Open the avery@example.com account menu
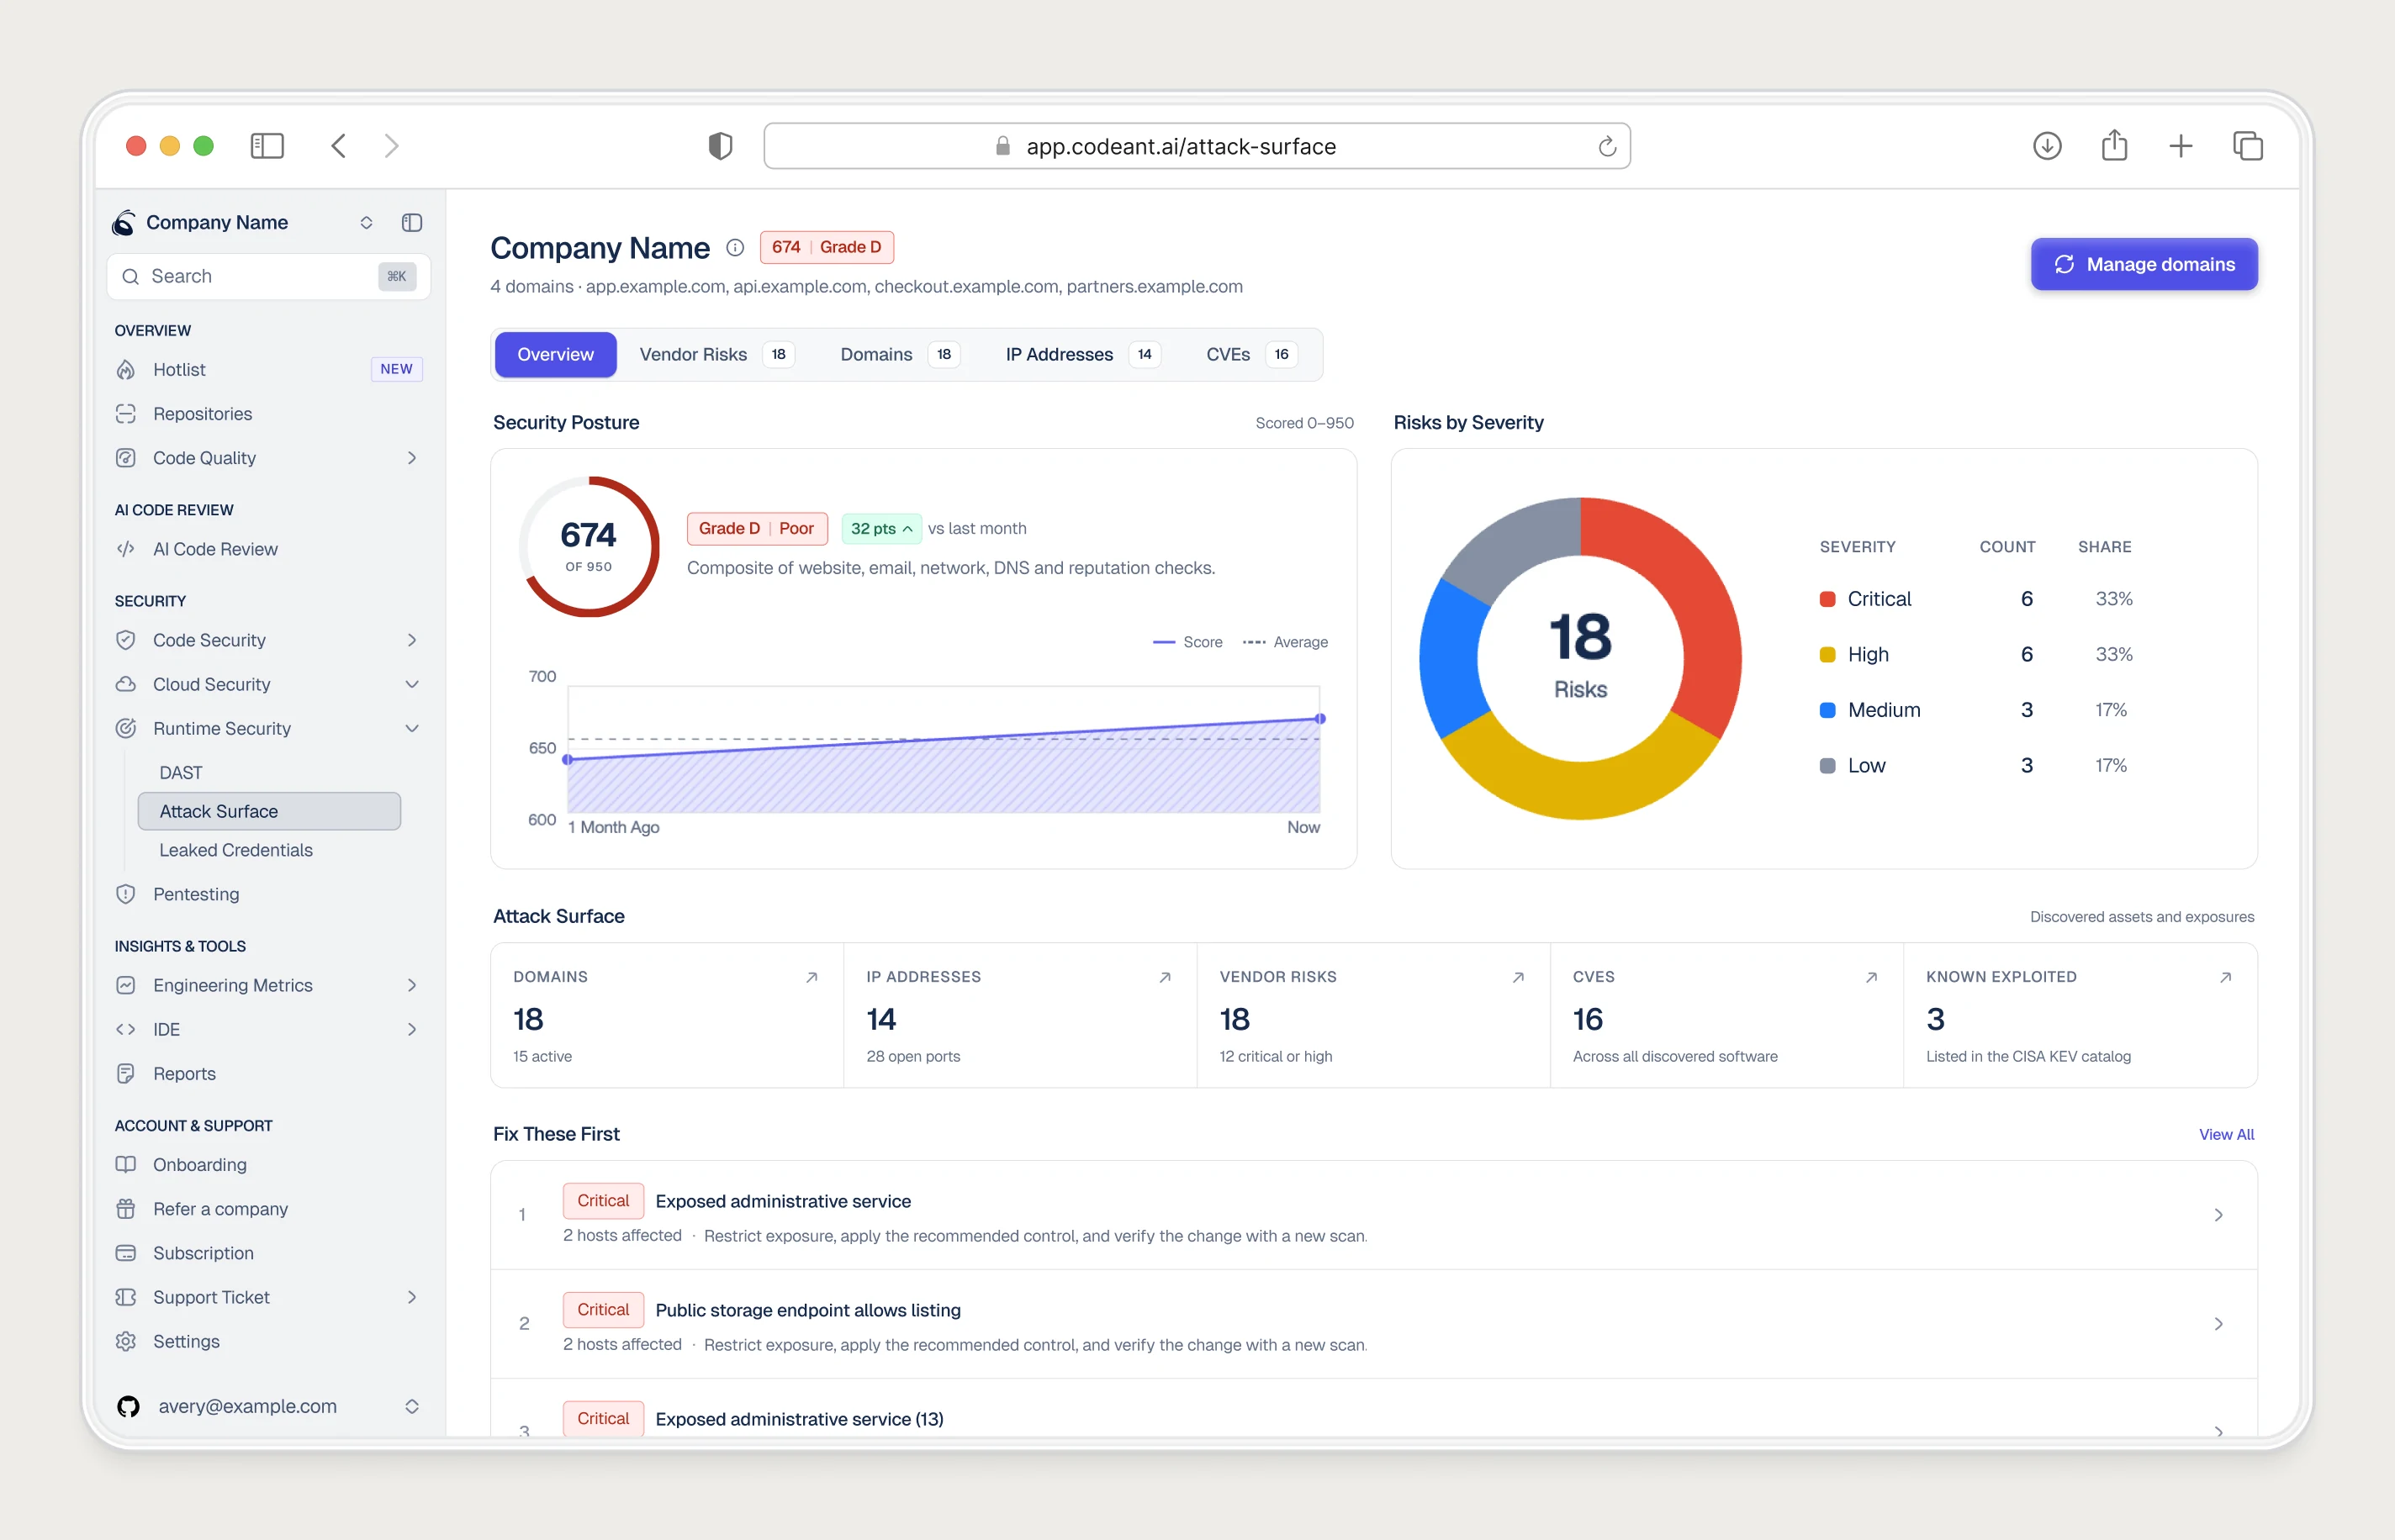 [x=268, y=1406]
